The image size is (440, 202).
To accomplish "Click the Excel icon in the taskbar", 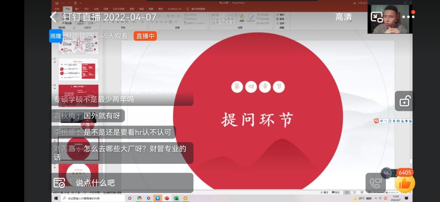I will [176, 198].
